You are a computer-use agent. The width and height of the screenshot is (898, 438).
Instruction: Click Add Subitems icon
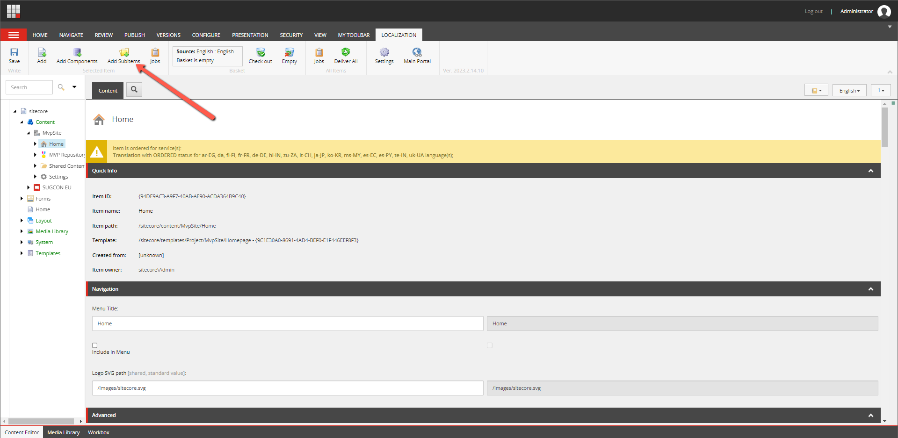(124, 52)
